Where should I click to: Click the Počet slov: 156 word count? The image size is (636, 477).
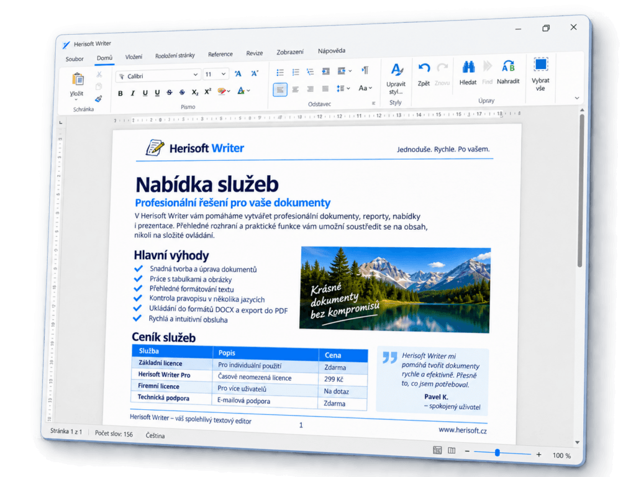114,434
